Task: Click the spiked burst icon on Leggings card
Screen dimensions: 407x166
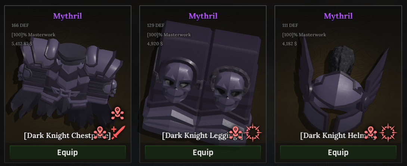Action: click(253, 132)
